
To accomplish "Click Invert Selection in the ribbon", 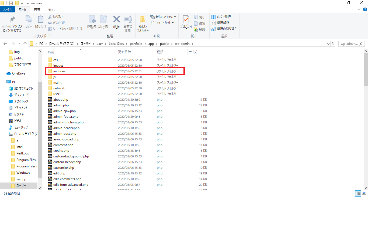I will point(224,29).
